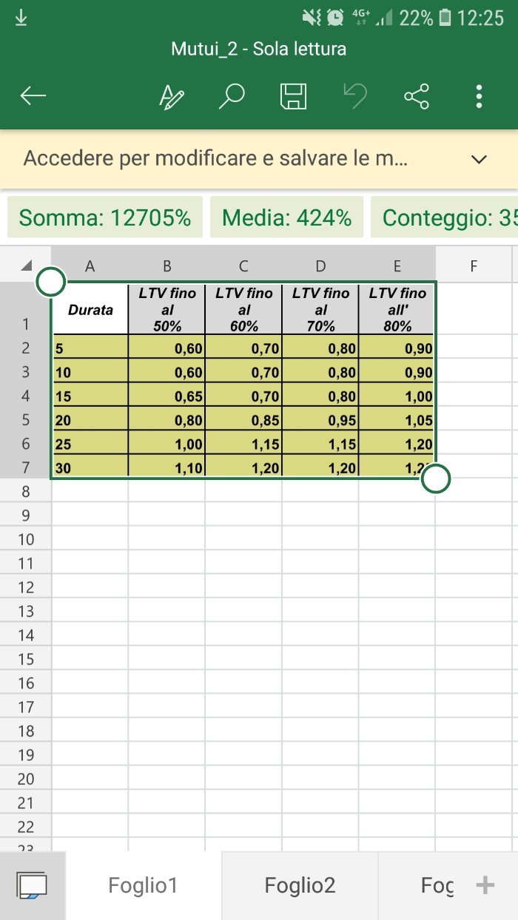518x920 pixels.
Task: Tap the Durata header cell
Action: 90,309
